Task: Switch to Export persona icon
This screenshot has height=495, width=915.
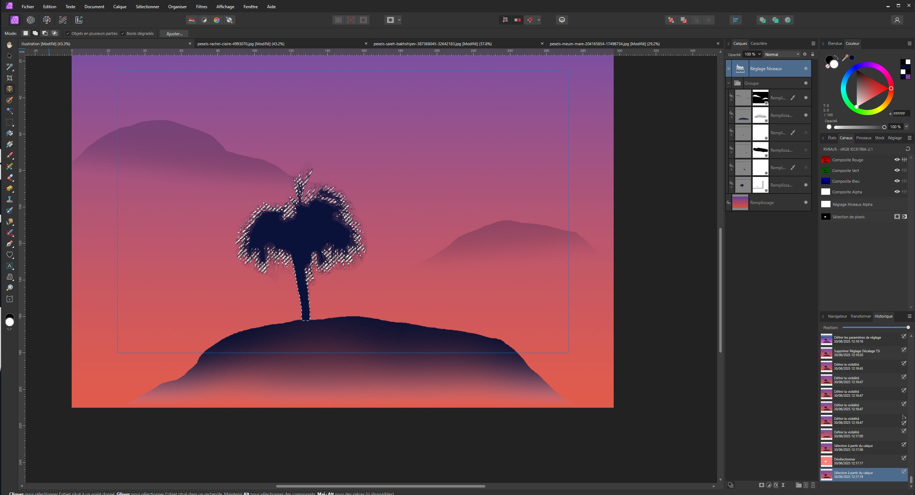Action: (x=79, y=20)
